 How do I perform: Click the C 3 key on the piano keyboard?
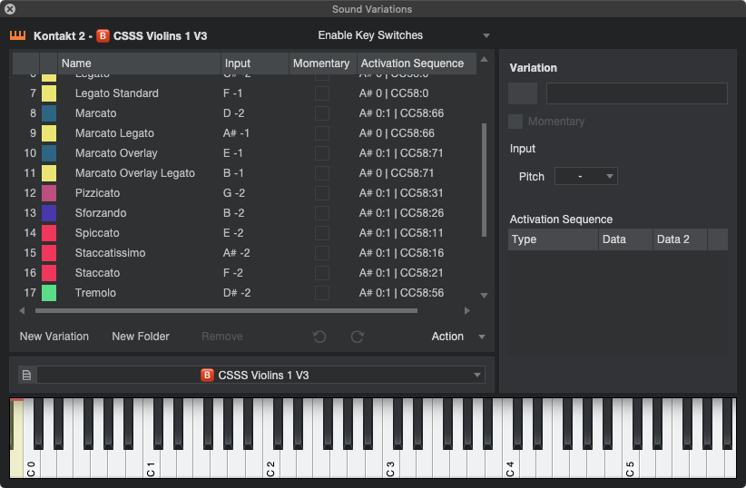point(390,464)
